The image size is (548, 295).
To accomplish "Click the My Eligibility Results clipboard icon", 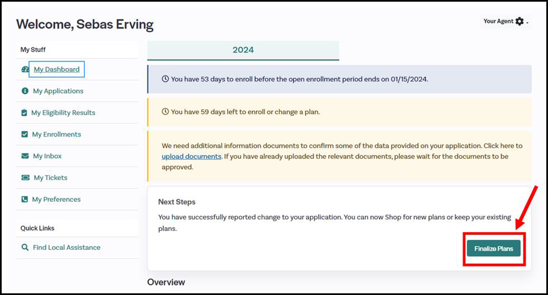I will [24, 113].
